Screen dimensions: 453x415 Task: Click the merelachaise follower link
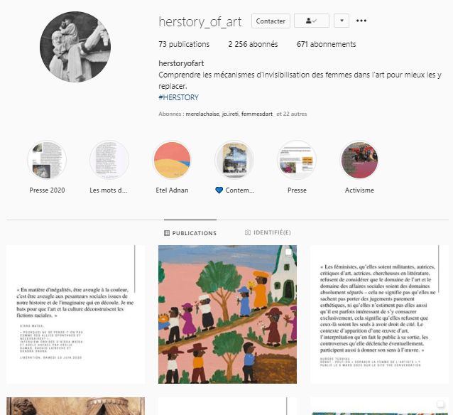click(202, 114)
